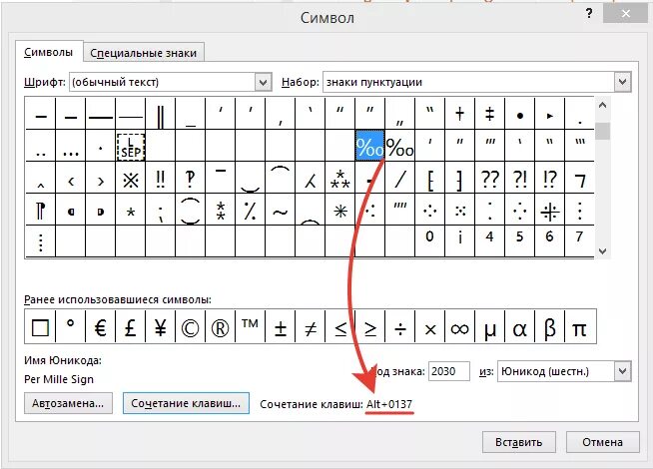Select the double exclamation ‼ symbol
Screen dimensions: 653x469
(x=161, y=178)
